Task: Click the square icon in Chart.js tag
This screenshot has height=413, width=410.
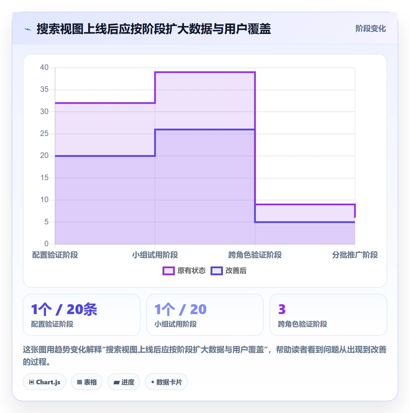Action: coord(32,382)
